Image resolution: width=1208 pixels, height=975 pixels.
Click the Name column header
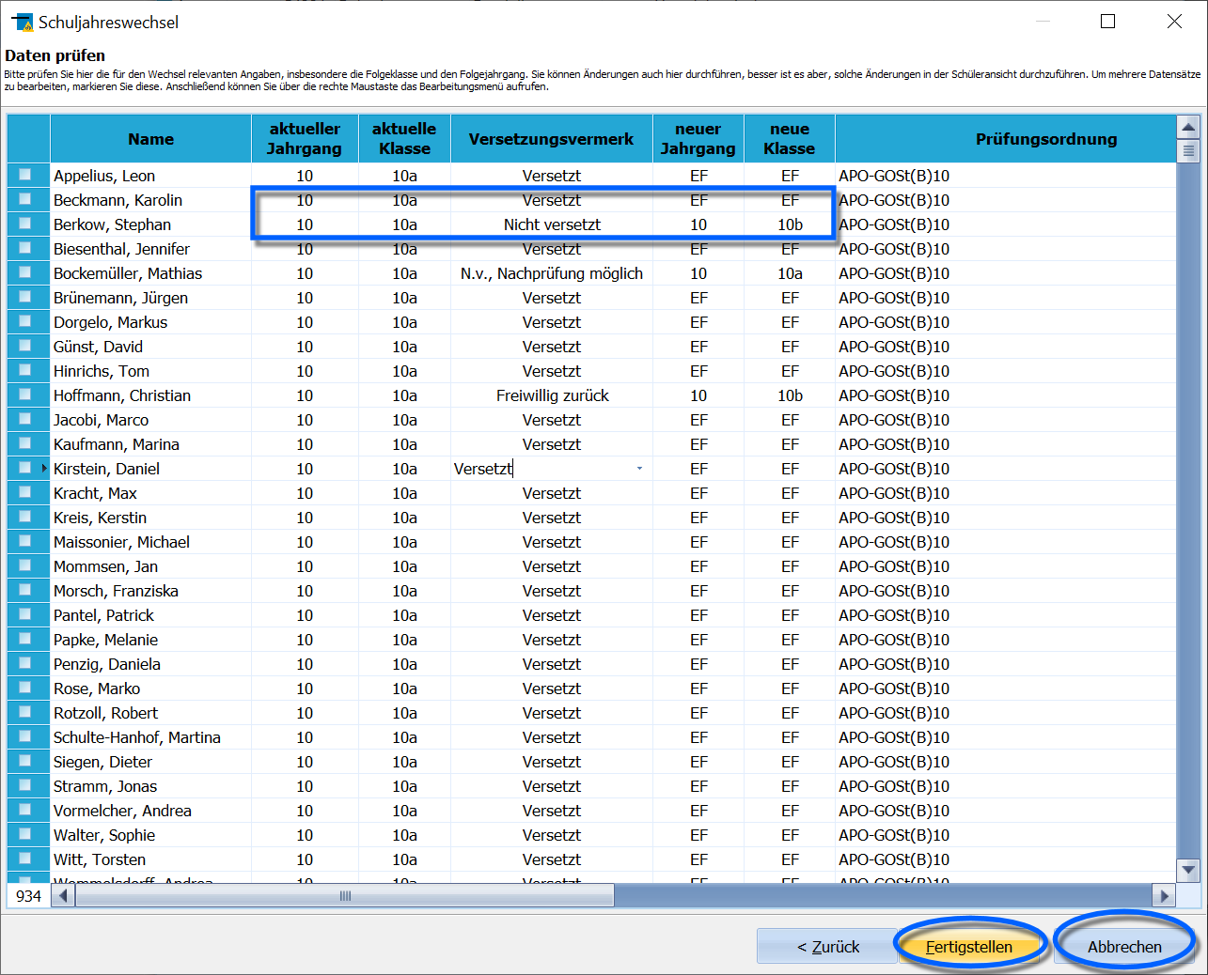tap(150, 138)
